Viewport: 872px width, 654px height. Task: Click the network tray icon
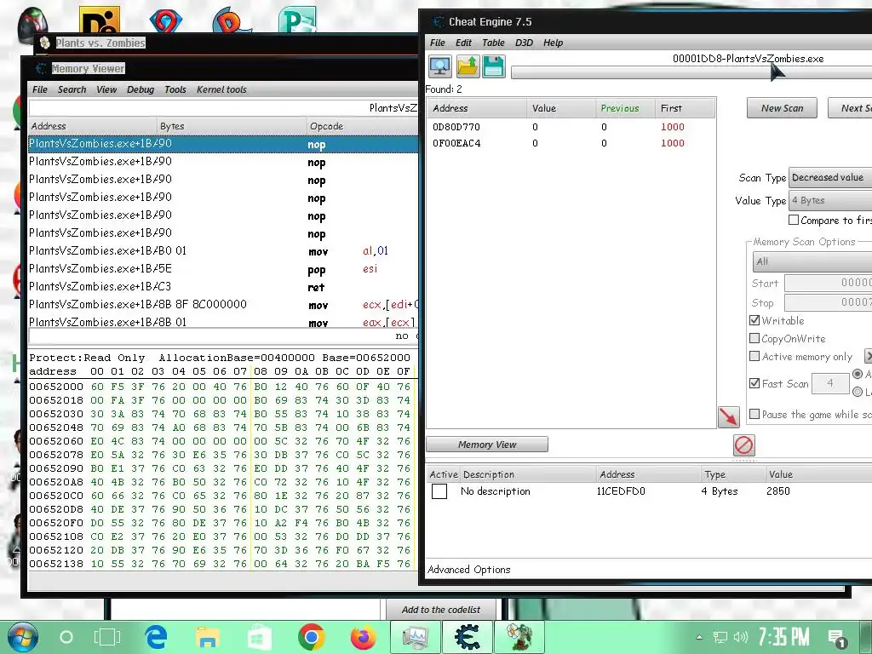click(x=720, y=637)
